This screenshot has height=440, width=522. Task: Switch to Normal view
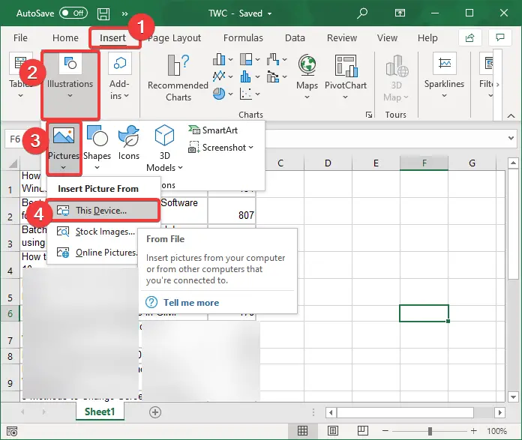point(302,431)
